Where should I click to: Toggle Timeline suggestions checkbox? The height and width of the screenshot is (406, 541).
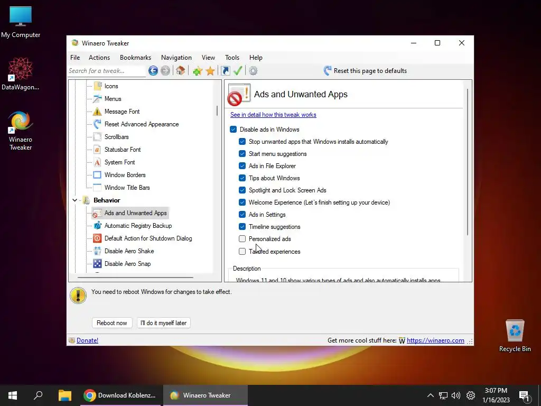click(242, 227)
